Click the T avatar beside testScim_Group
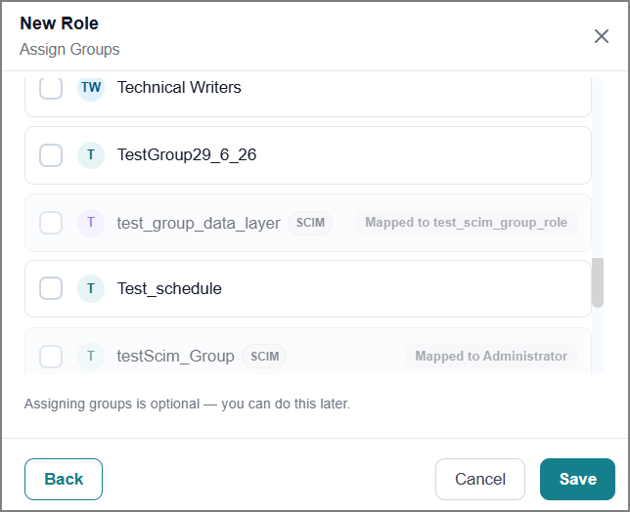Image resolution: width=630 pixels, height=512 pixels. (x=91, y=356)
